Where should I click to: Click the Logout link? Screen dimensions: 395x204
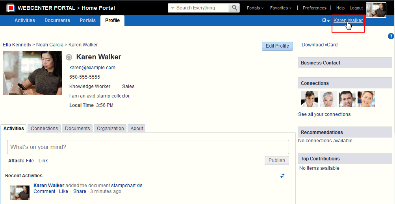[356, 8]
